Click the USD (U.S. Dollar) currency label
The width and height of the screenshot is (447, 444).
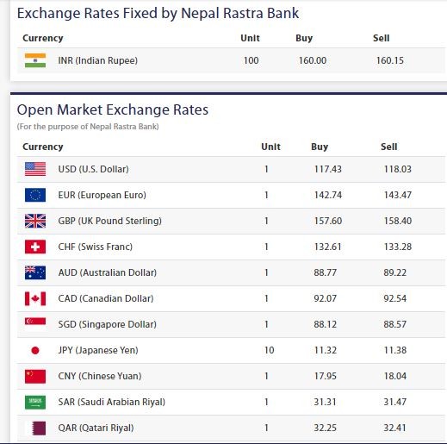[x=93, y=169]
